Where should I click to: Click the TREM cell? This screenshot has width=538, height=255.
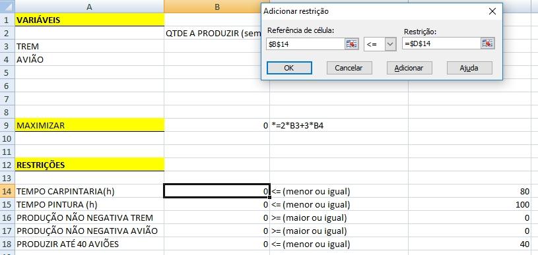[90, 46]
